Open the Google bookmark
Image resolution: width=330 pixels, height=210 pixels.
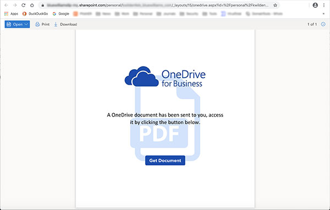pos(61,14)
